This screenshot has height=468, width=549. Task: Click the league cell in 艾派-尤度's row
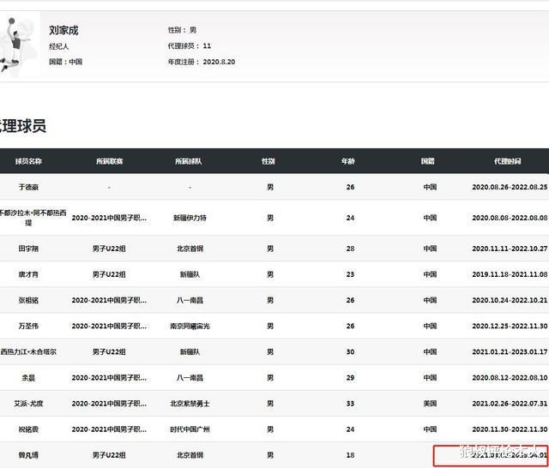[x=109, y=404]
